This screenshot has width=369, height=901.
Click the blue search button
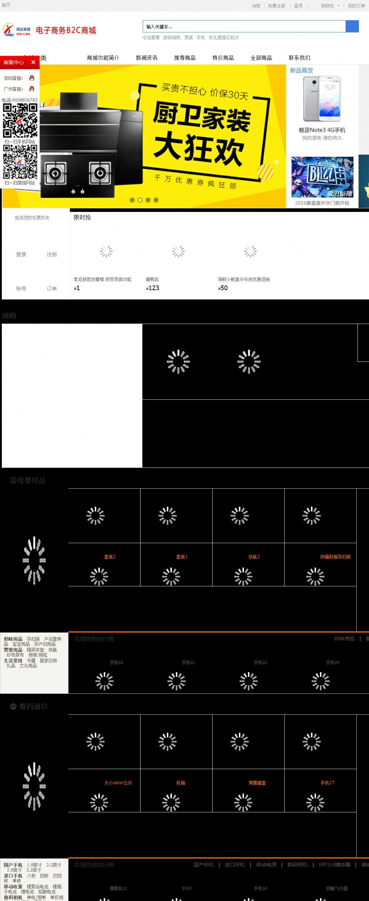click(352, 26)
